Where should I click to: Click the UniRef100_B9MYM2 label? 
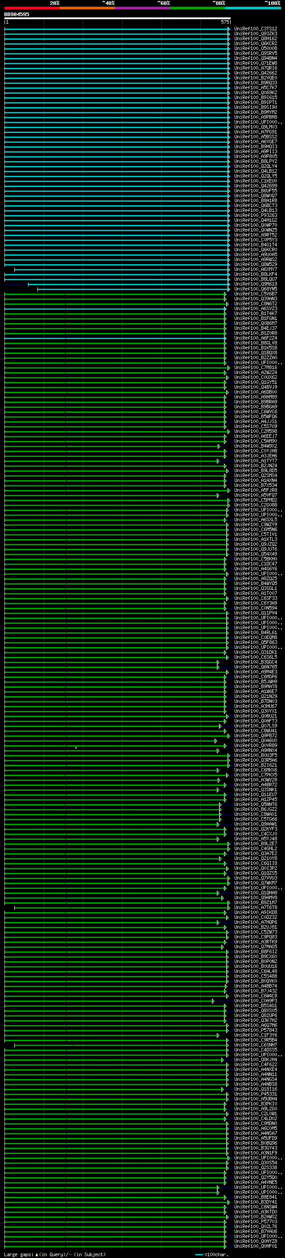(x=255, y=112)
